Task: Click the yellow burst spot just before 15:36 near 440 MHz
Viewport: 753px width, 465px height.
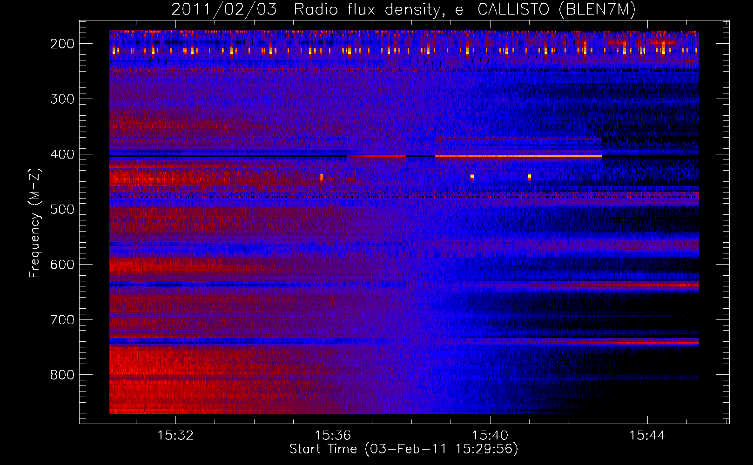Action: (x=322, y=177)
